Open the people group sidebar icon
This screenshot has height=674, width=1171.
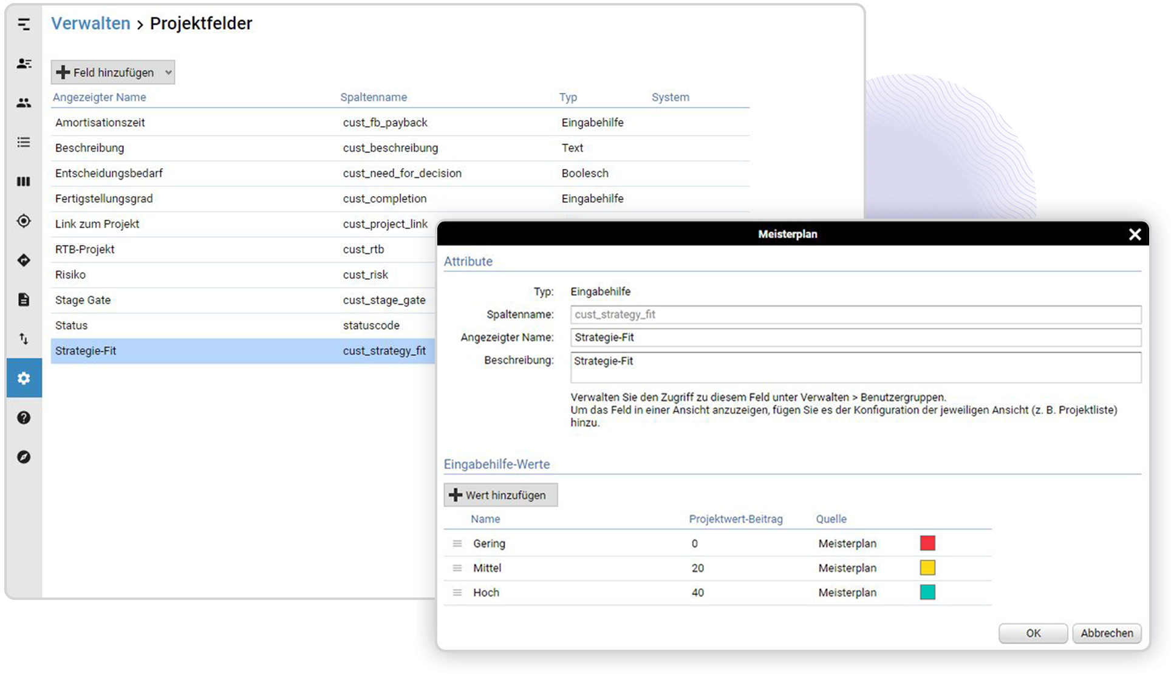(24, 103)
